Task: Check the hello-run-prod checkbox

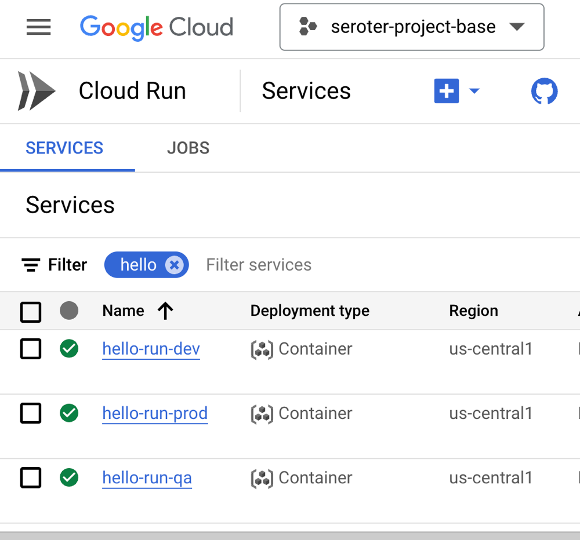Action: pyautogui.click(x=31, y=413)
